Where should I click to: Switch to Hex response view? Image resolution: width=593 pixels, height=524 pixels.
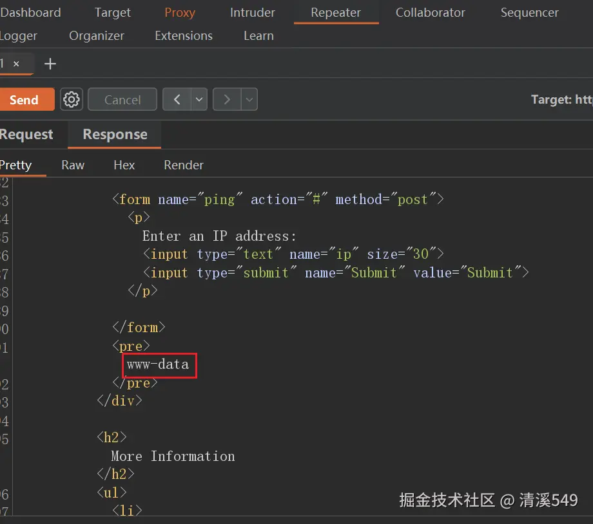[124, 165]
